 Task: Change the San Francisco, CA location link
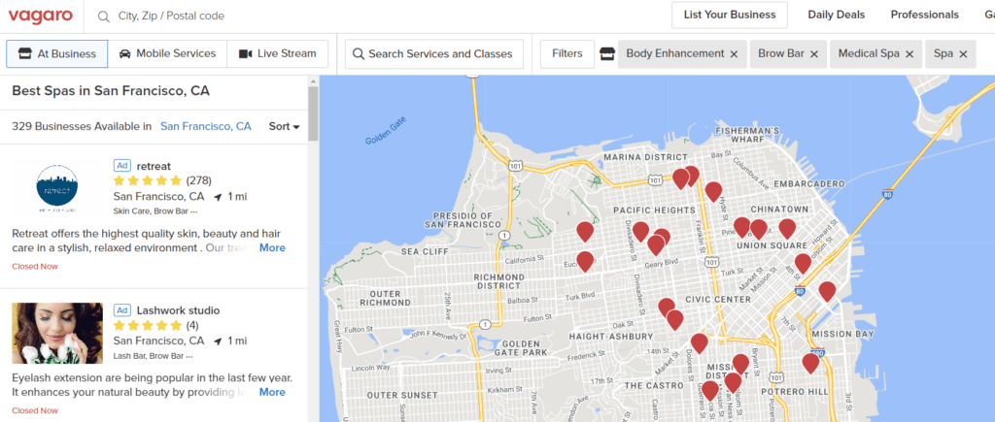coord(206,126)
